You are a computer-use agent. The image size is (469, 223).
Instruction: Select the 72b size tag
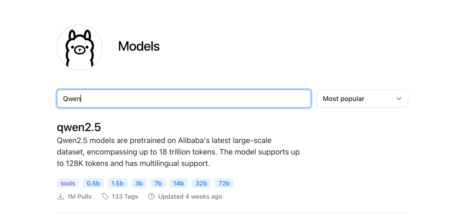pos(224,184)
